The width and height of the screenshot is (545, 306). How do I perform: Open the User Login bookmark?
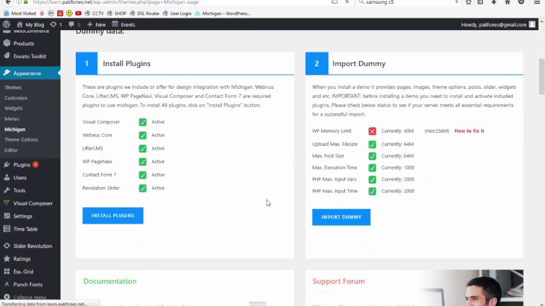point(177,13)
